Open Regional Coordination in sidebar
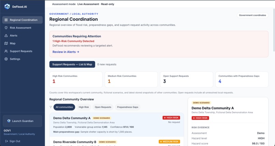The height and width of the screenshot is (146, 275). 23,20
